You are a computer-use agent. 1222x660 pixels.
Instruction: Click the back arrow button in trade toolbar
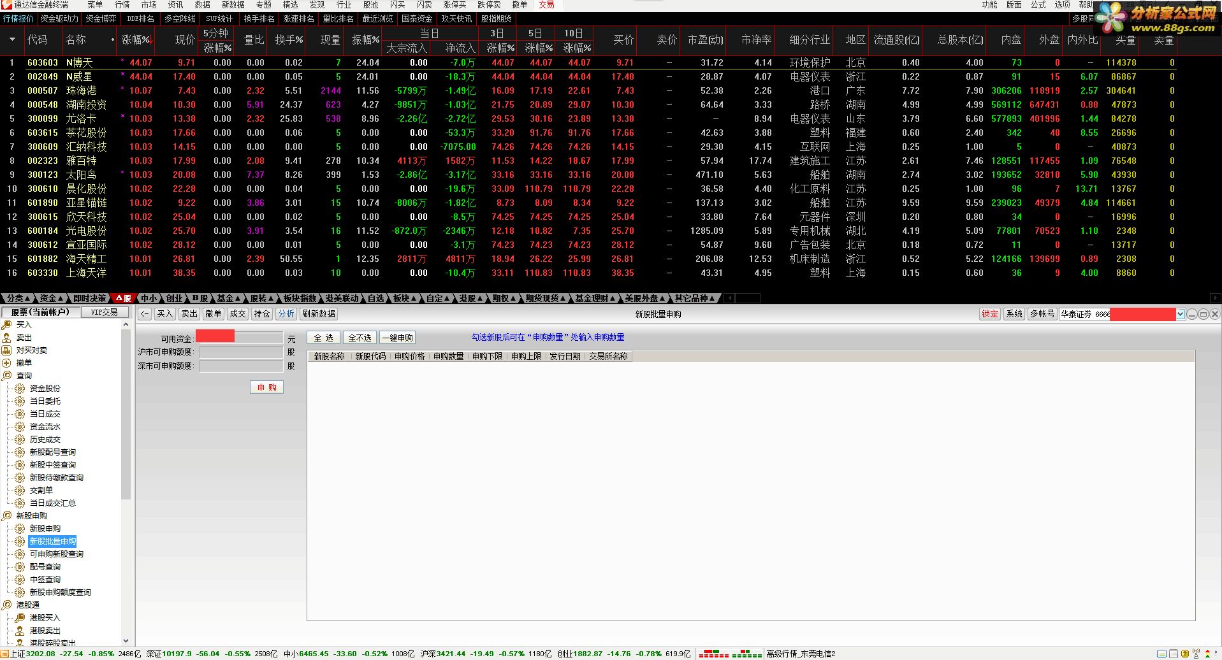[x=145, y=314]
